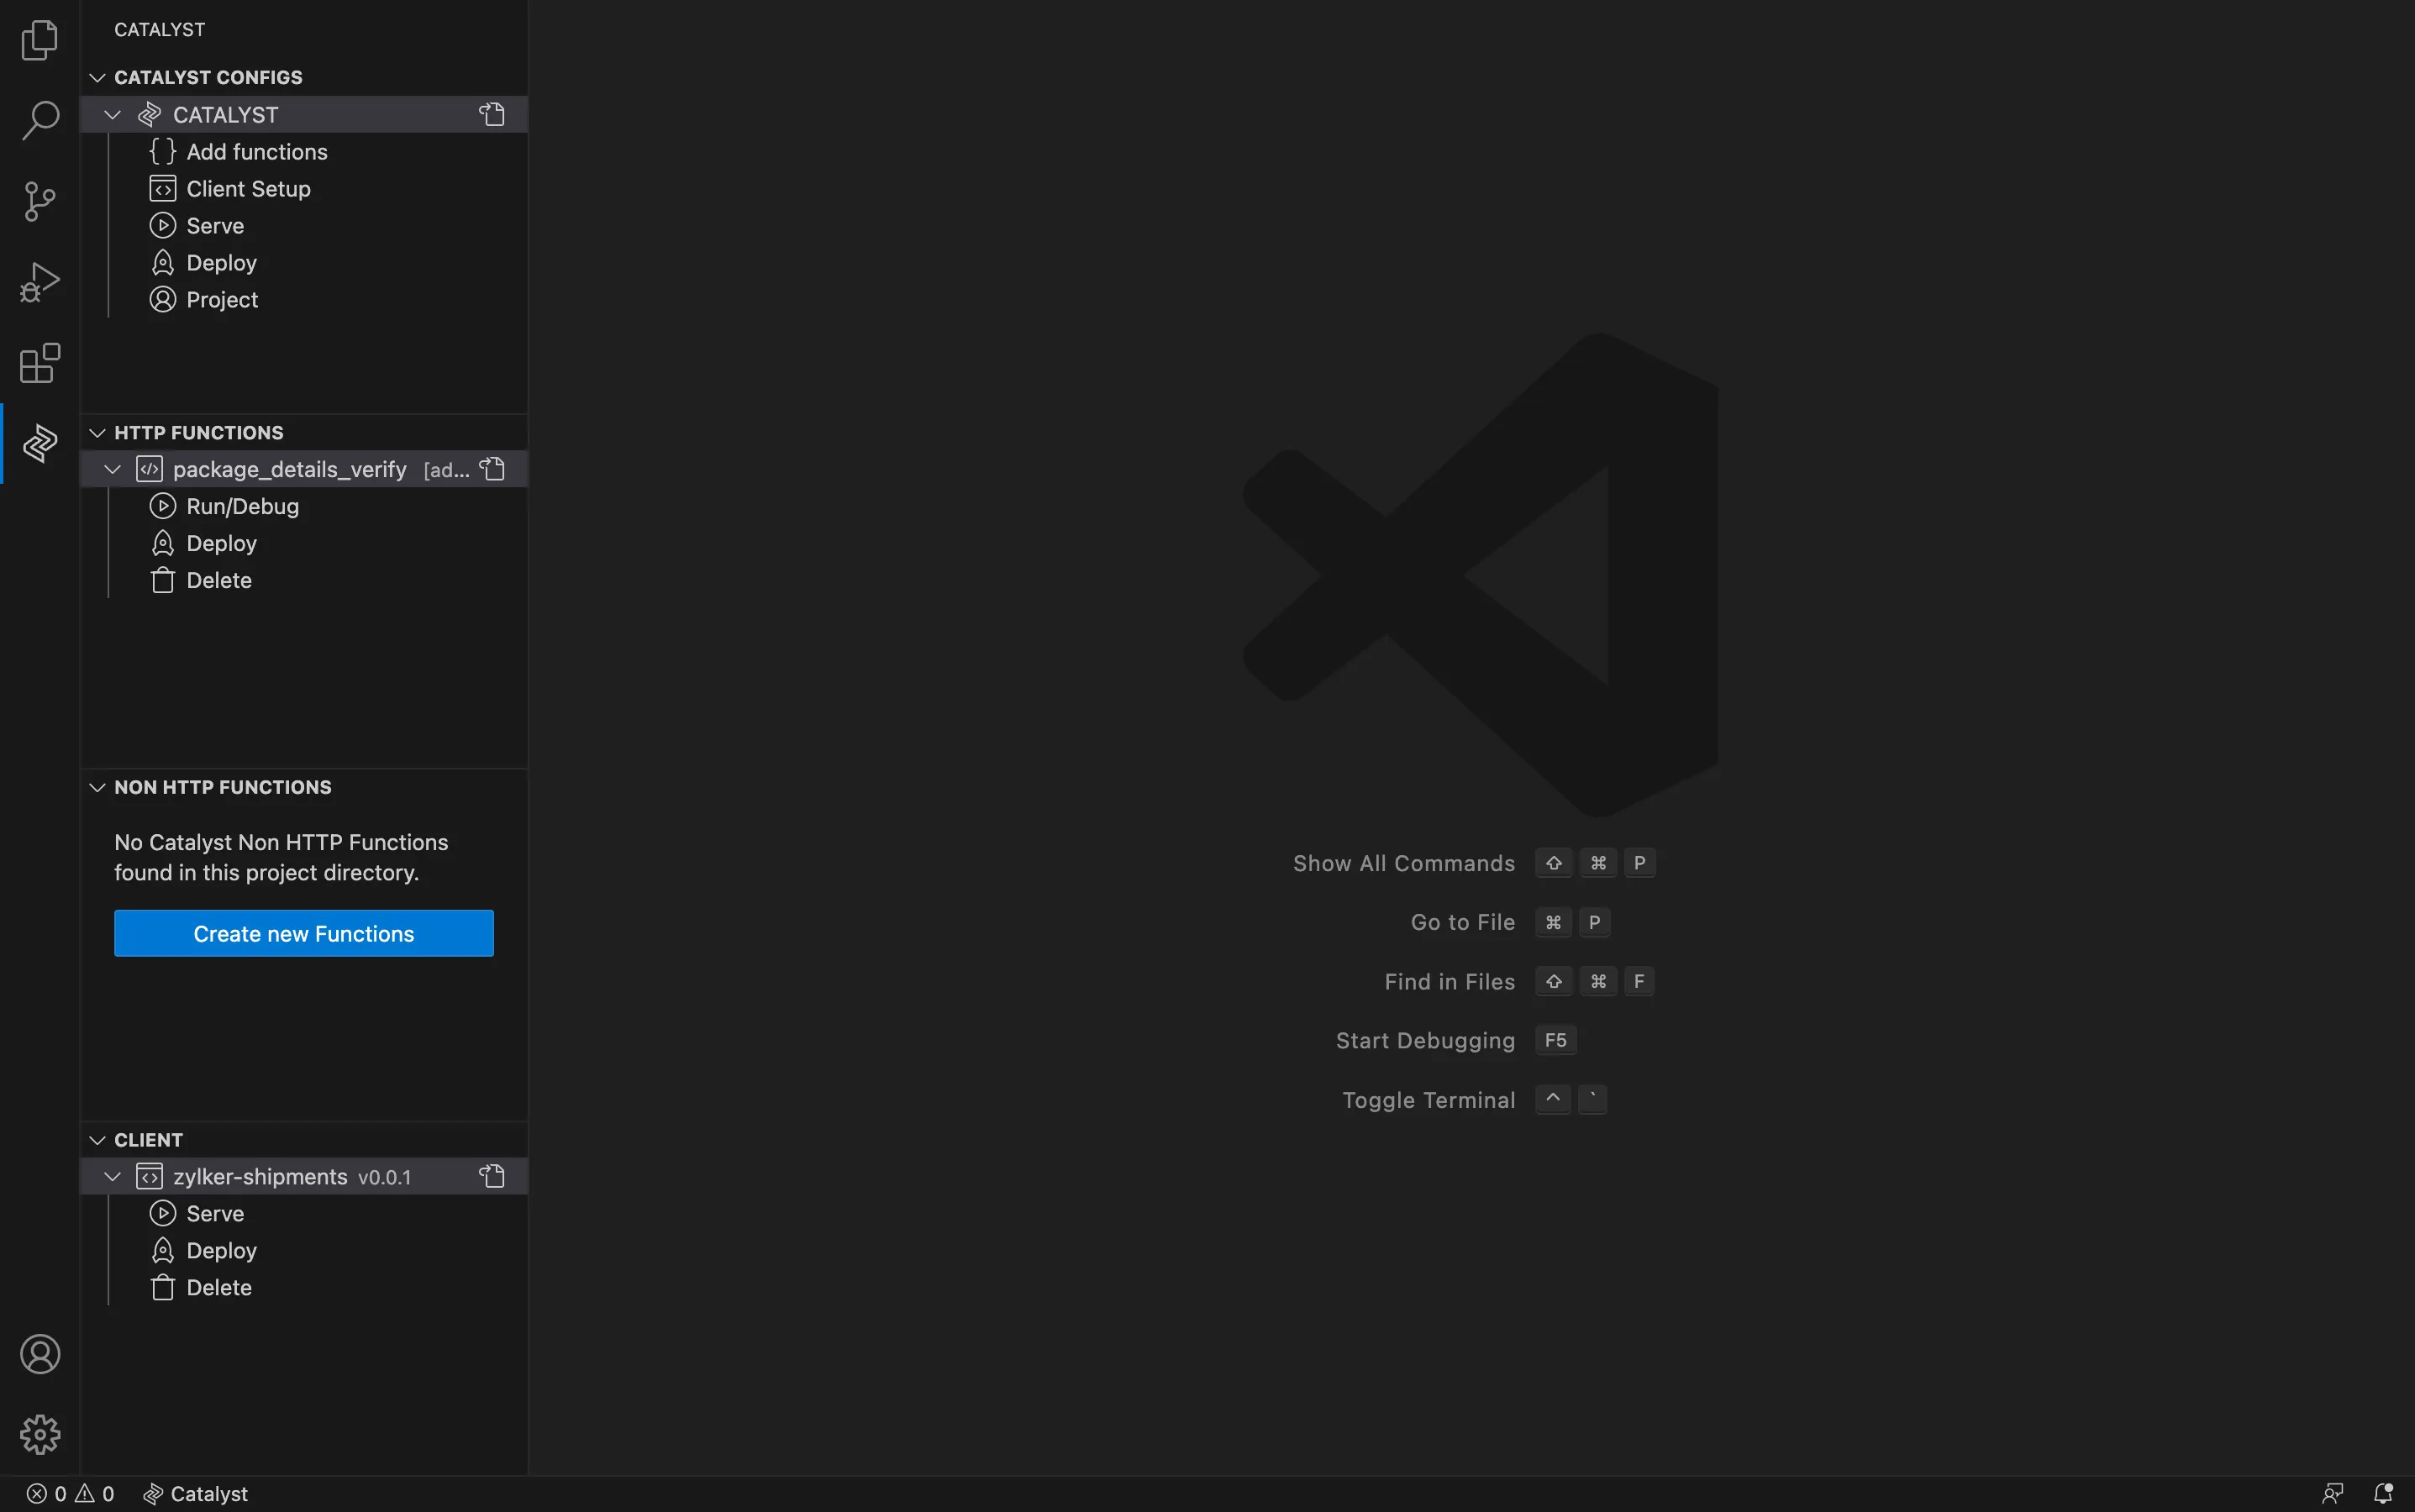Select Add functions in Catalyst Configs
The height and width of the screenshot is (1512, 2415).
tap(304, 151)
